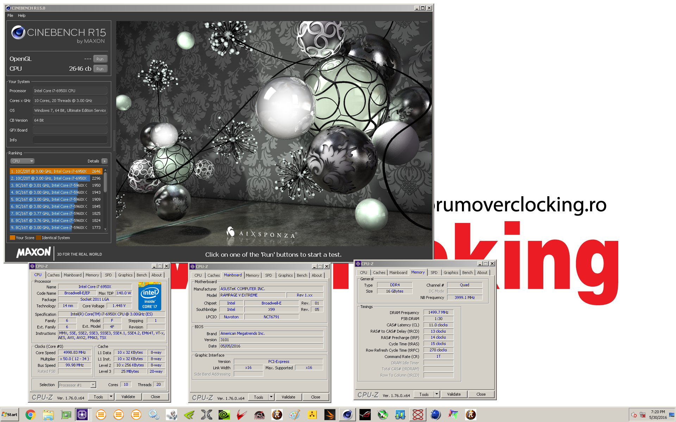This screenshot has height=422, width=676.
Task: Open Caches tab in left CPU-Z window
Action: [x=54, y=275]
